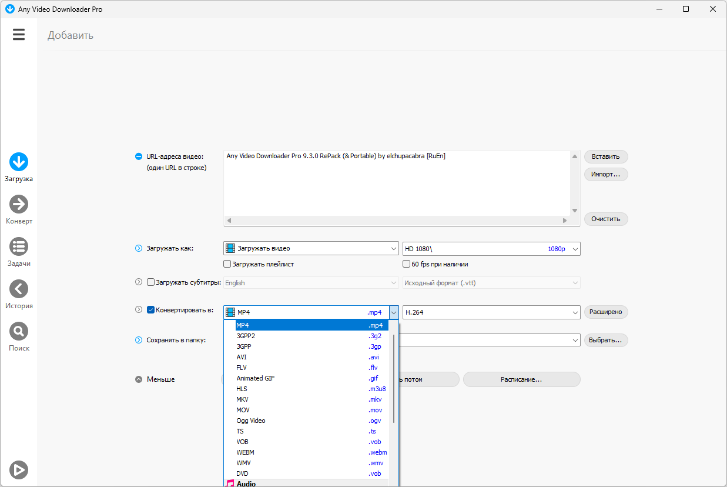Tick the 60 fps при наличии checkbox
727x487 pixels.
tap(406, 264)
